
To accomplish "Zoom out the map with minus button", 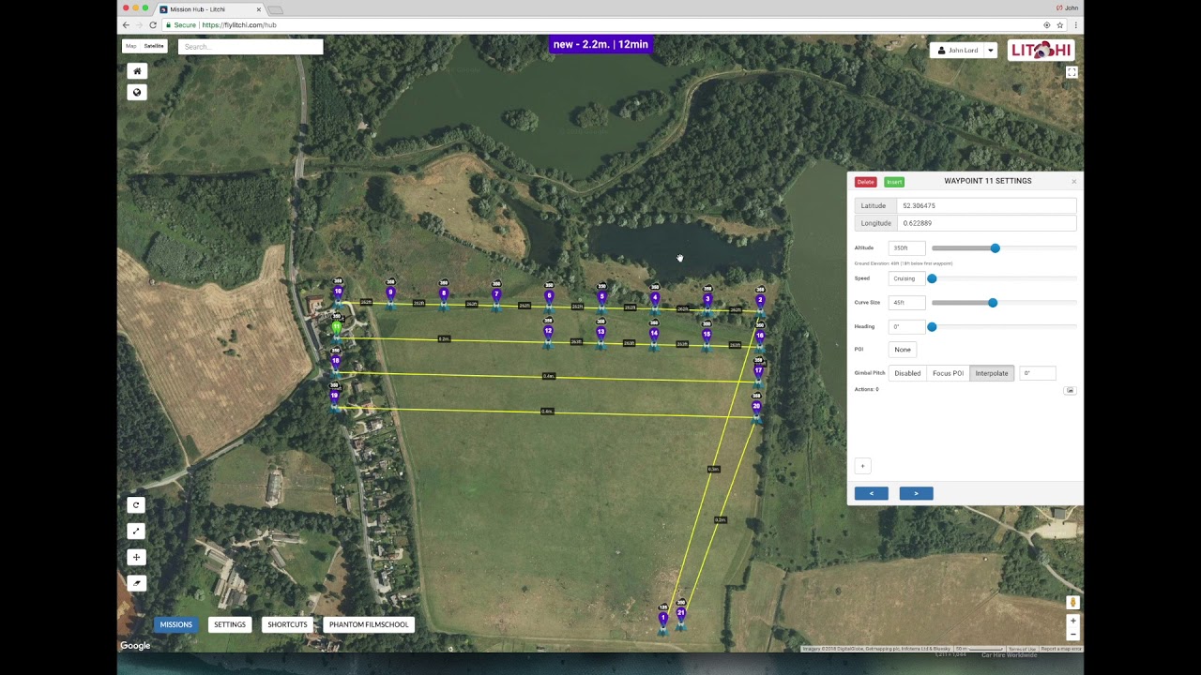I will 1072,634.
